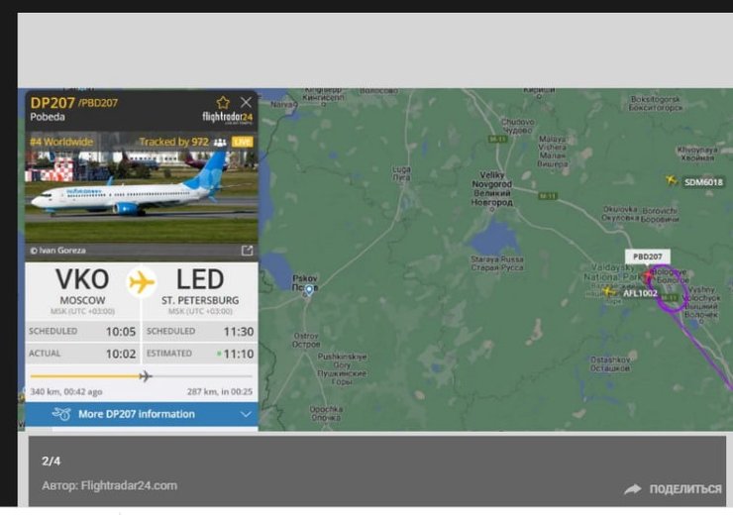Click plane marker on flight progress bar
The image size is (733, 515).
click(146, 375)
